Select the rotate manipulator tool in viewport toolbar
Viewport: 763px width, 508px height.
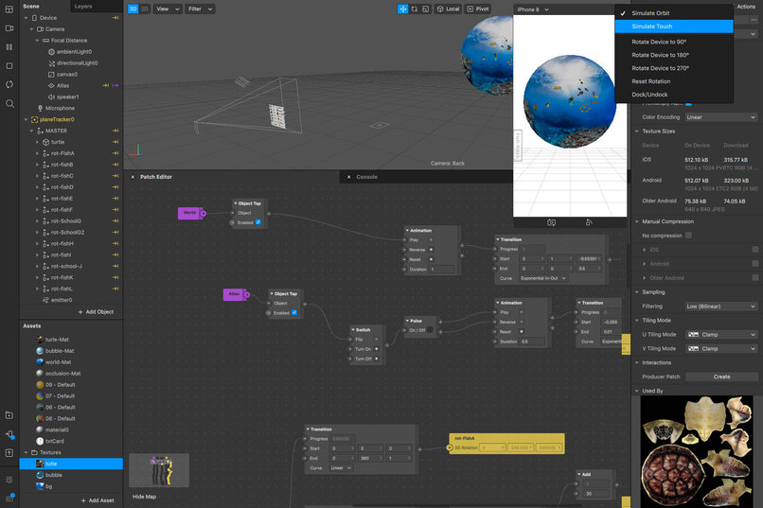[415, 9]
